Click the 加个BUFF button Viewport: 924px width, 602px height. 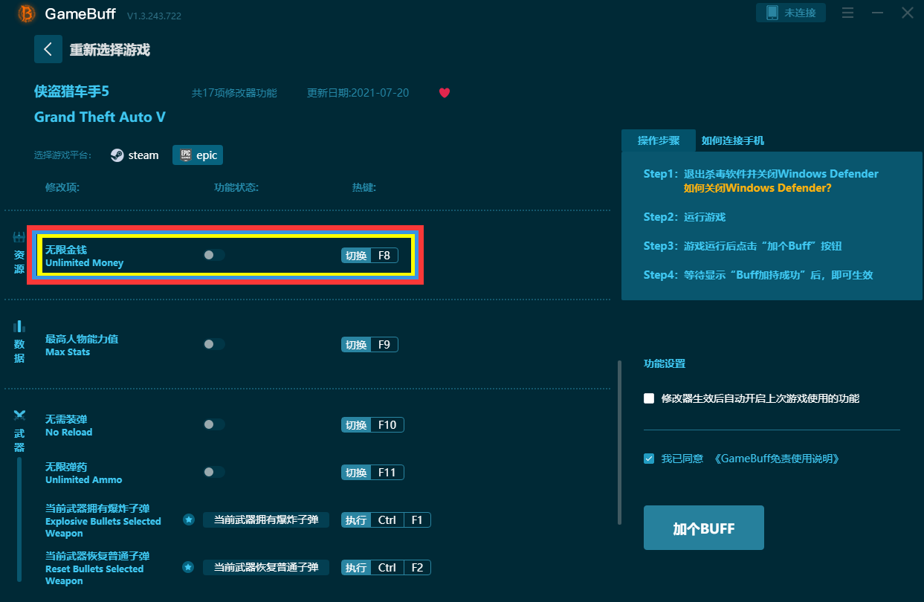704,528
